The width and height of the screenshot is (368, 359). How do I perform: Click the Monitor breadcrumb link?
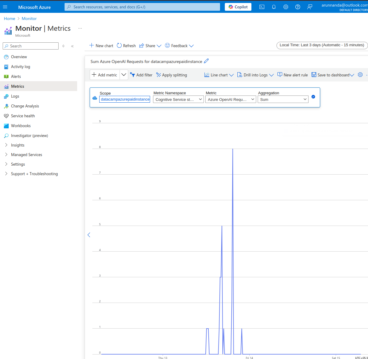(29, 19)
